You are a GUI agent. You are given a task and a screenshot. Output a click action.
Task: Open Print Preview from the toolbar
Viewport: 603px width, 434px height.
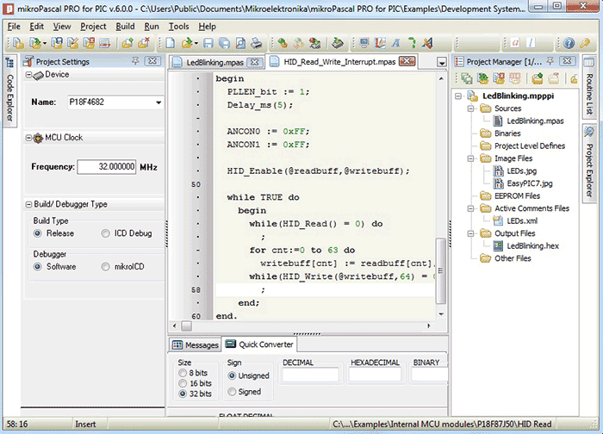(x=240, y=43)
